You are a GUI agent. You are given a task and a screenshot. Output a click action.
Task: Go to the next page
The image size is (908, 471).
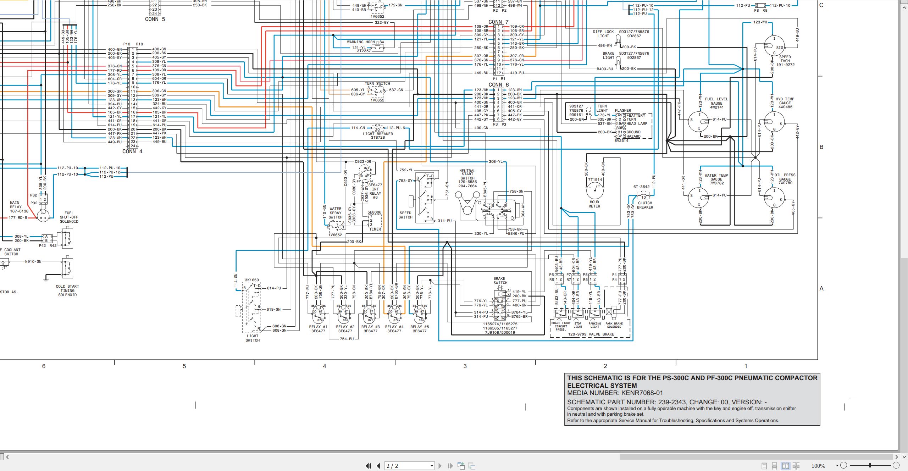pyautogui.click(x=440, y=466)
